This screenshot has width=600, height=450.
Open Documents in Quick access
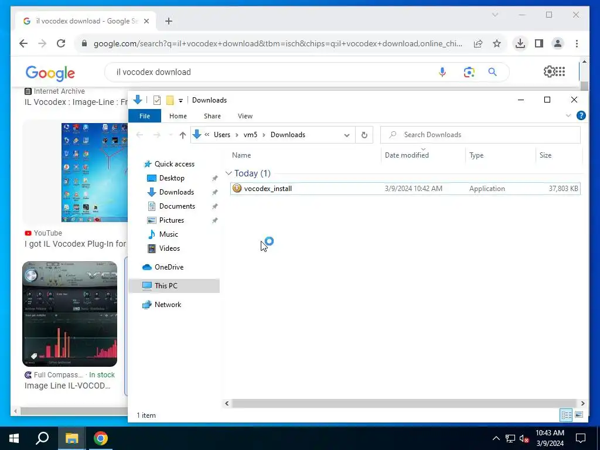(x=177, y=206)
